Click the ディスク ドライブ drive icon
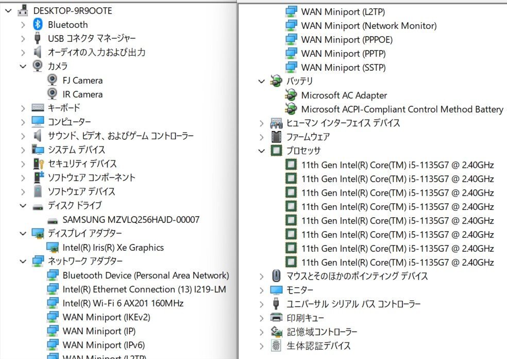 (x=38, y=207)
